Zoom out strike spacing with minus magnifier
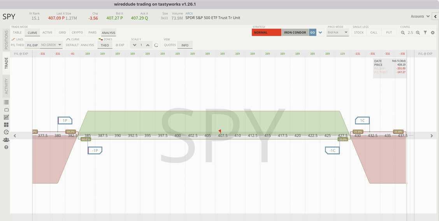439x221 pixels. click(x=403, y=32)
